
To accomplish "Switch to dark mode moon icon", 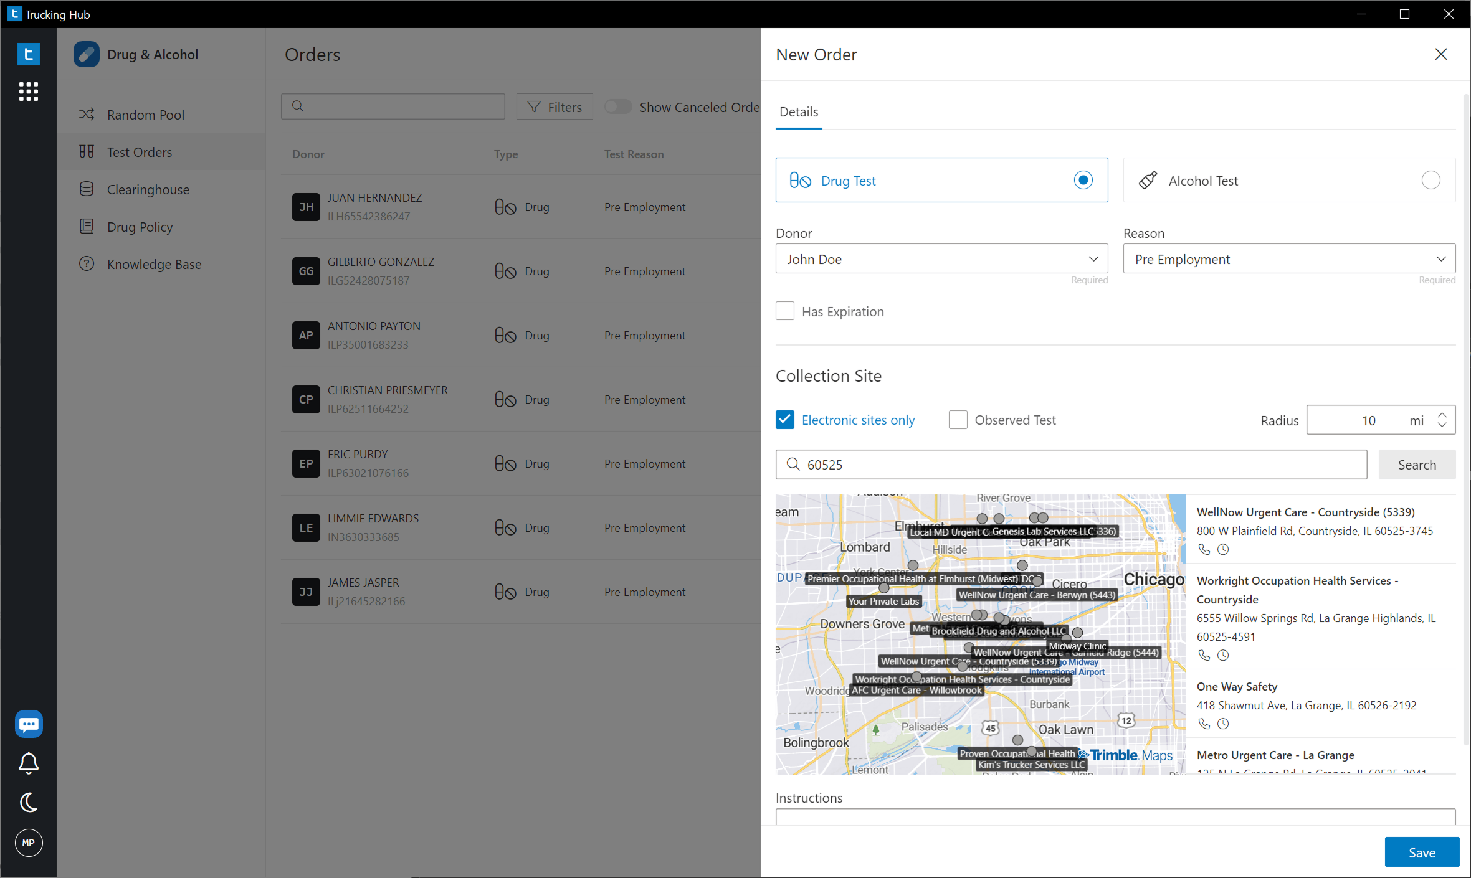I will coord(29,802).
